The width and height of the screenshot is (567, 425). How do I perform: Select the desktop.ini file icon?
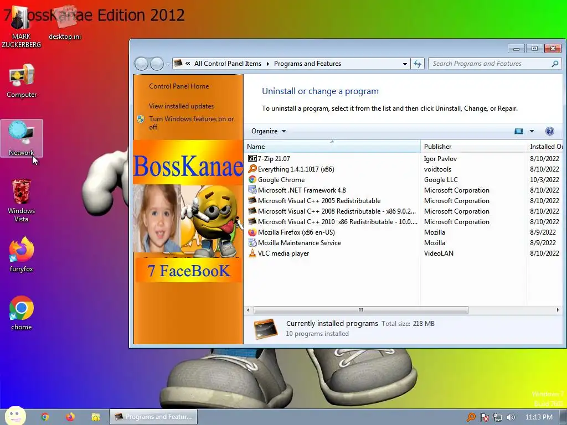[x=65, y=22]
